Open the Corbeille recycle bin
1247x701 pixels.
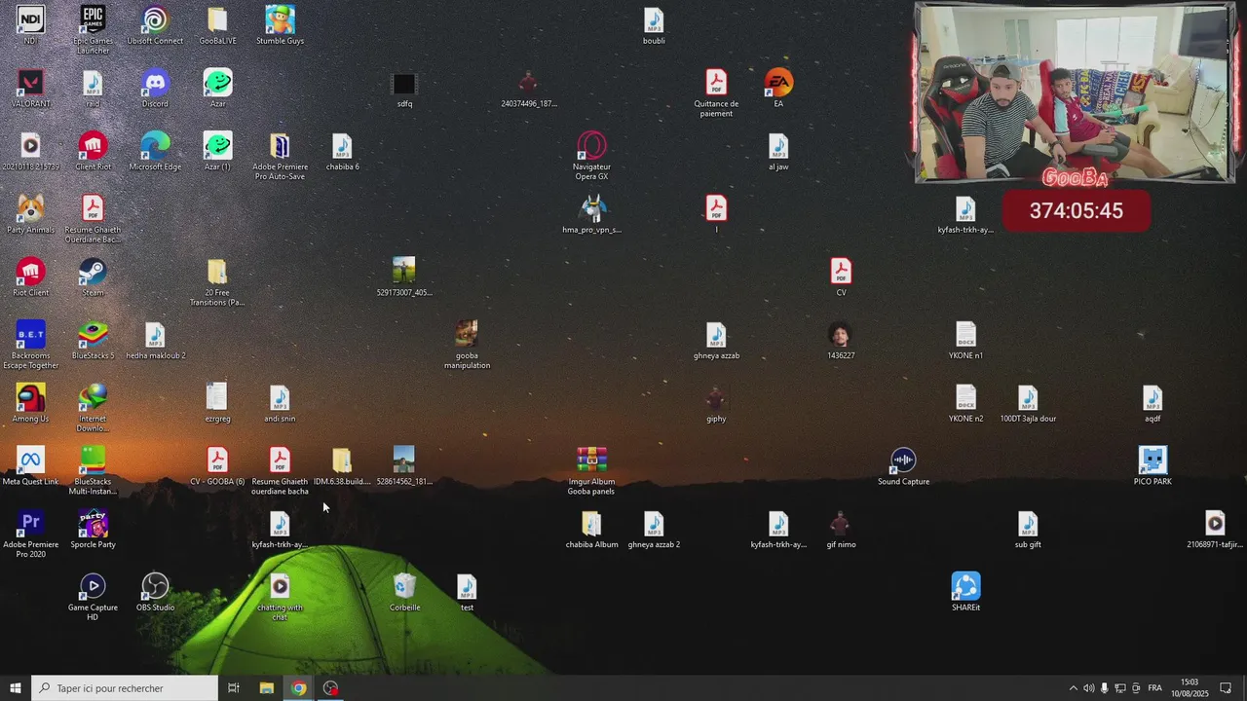(404, 588)
